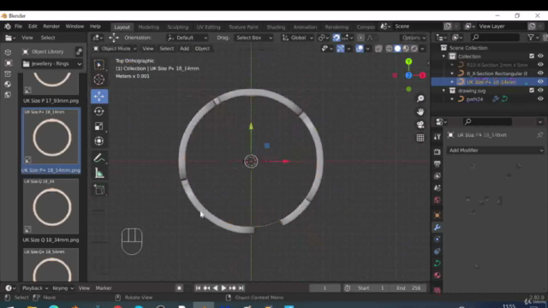The height and width of the screenshot is (308, 548).
Task: Click the outliner filter funnel icon
Action: click(531, 38)
